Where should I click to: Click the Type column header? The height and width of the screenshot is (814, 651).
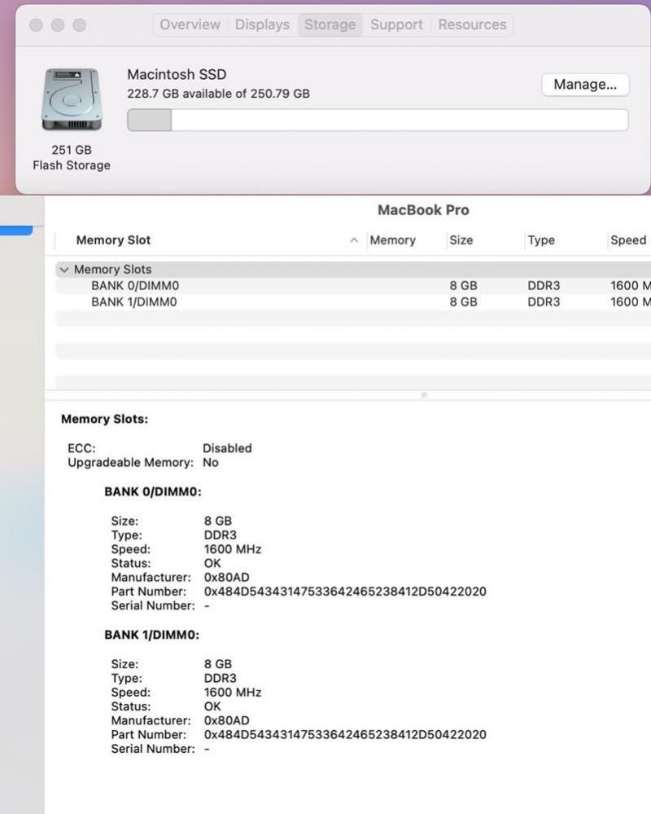pos(540,240)
